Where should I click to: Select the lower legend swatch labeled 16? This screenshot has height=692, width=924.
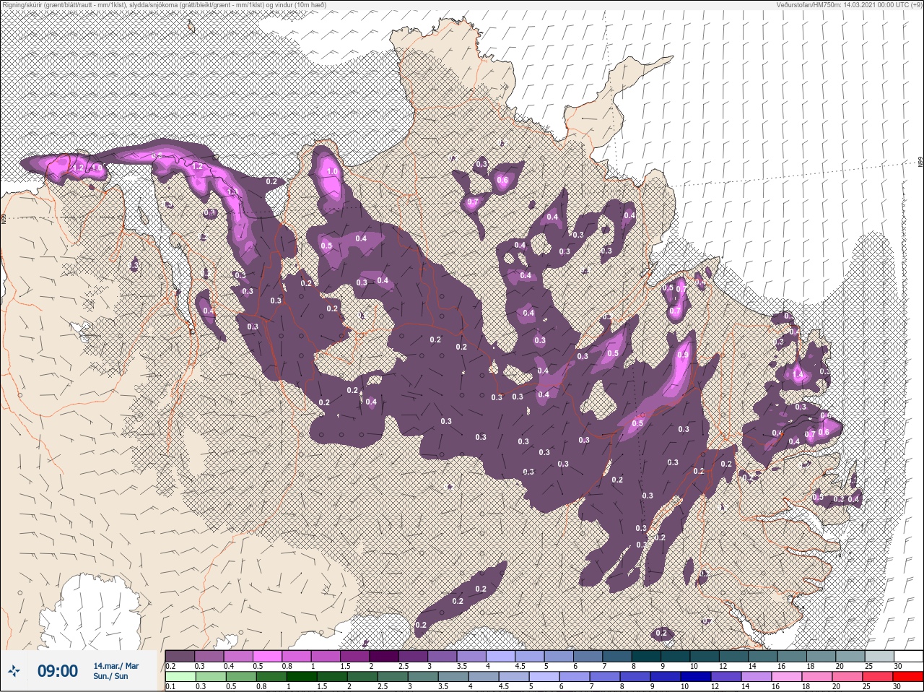(787, 676)
